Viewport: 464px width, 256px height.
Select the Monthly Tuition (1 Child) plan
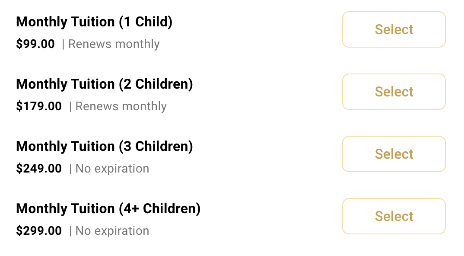[394, 30]
